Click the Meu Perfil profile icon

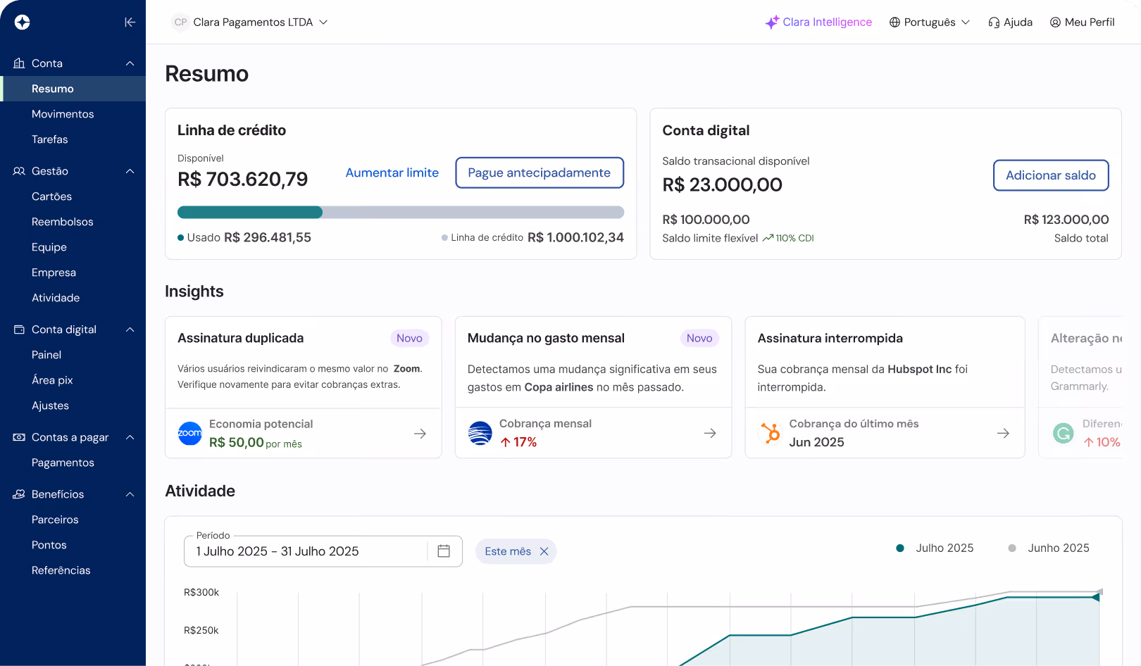1055,22
